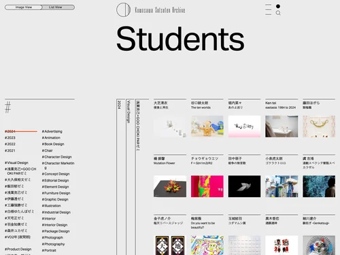Filter by #Editorial Design tag
Viewport: 340px width, 255px height.
[55, 180]
